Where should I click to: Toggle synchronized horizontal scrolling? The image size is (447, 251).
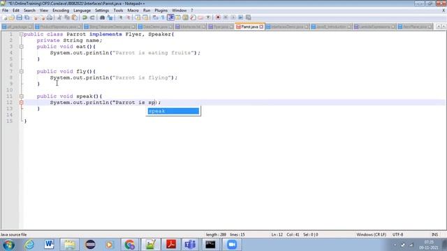tap(145, 17)
